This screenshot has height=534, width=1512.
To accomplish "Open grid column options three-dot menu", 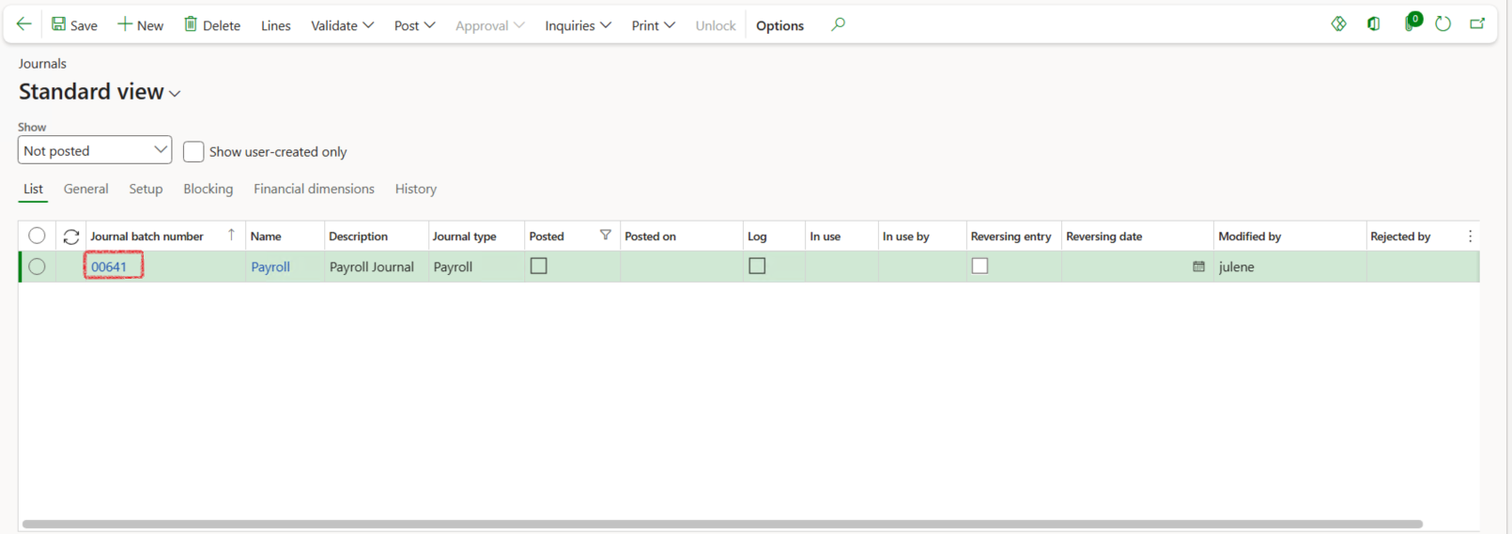I will [x=1470, y=236].
